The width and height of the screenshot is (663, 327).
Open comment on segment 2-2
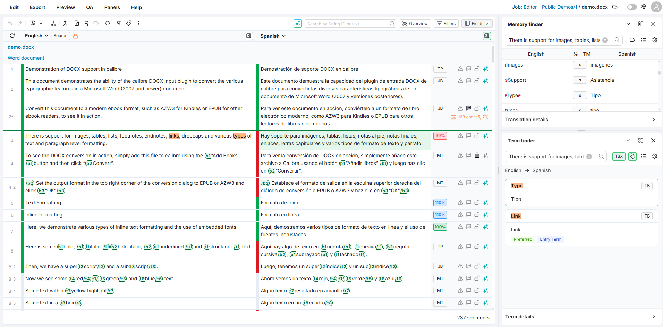(468, 108)
